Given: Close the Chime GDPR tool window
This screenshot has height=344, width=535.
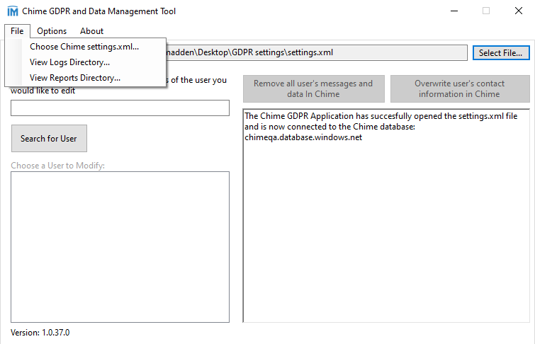Looking at the screenshot, I should pos(519,11).
